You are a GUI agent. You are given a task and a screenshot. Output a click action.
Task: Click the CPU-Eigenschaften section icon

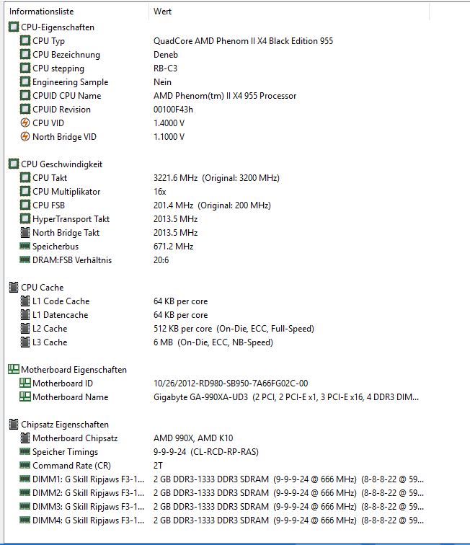13,27
